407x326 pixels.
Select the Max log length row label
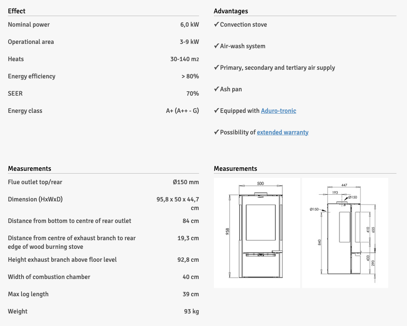coord(28,294)
